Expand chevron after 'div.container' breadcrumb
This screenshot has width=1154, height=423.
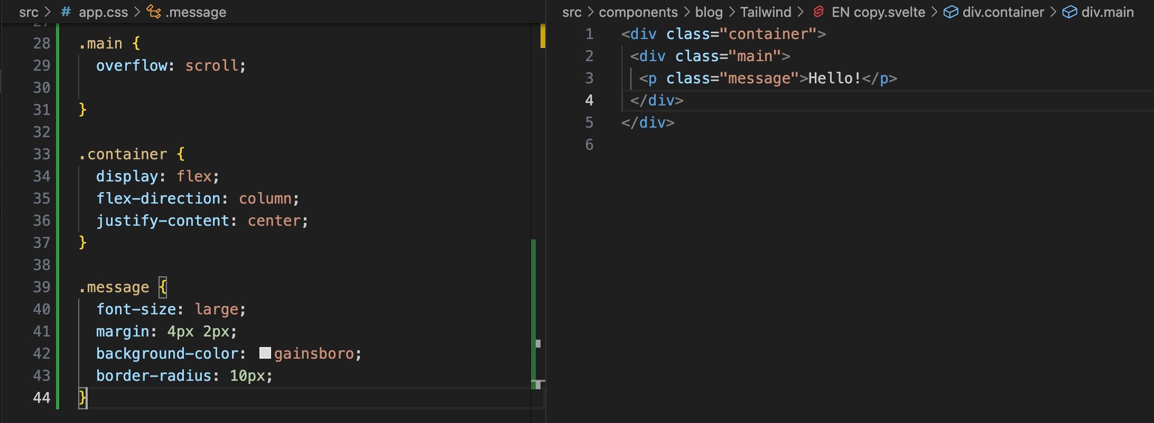click(x=1053, y=12)
